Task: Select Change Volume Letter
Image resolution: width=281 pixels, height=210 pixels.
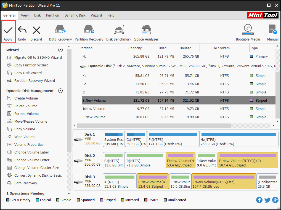Action: (28, 160)
